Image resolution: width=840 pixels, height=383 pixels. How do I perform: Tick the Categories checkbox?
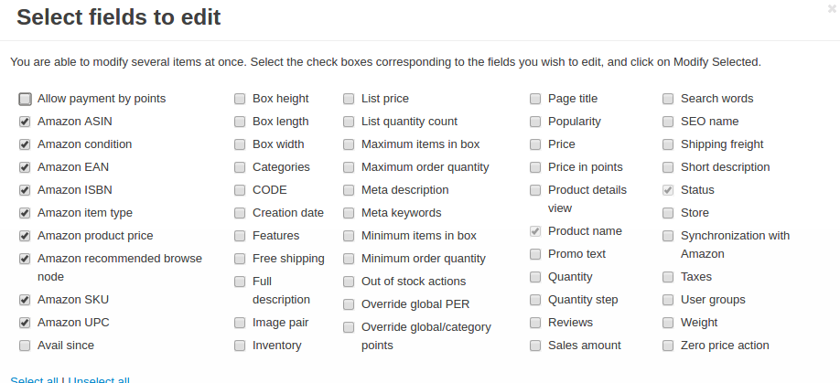tap(240, 167)
